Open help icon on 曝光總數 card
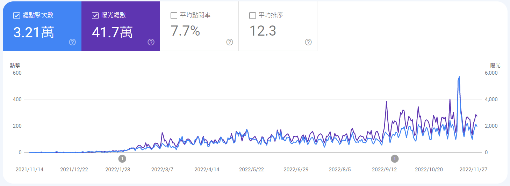 151,42
